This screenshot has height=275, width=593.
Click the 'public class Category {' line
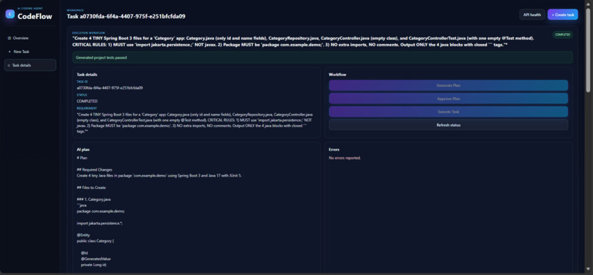96,240
